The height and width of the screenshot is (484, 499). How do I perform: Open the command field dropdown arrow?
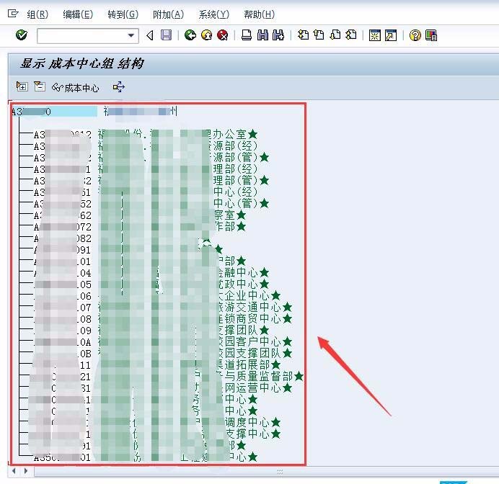[131, 35]
